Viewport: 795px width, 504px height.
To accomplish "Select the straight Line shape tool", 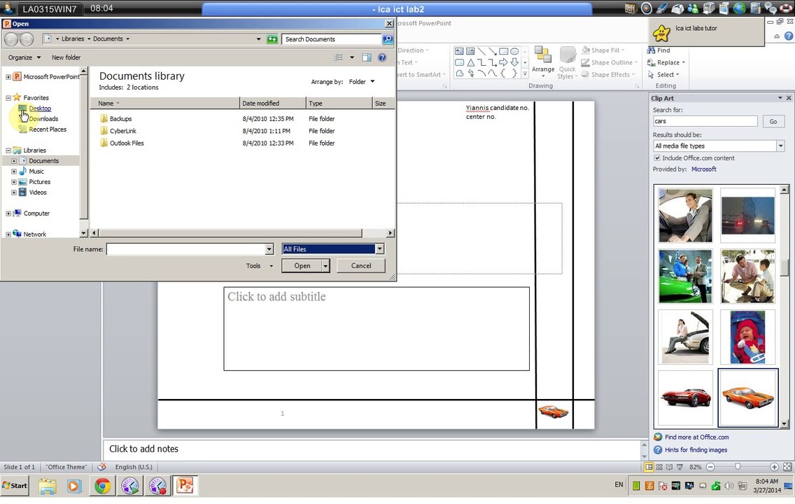I will (x=481, y=51).
